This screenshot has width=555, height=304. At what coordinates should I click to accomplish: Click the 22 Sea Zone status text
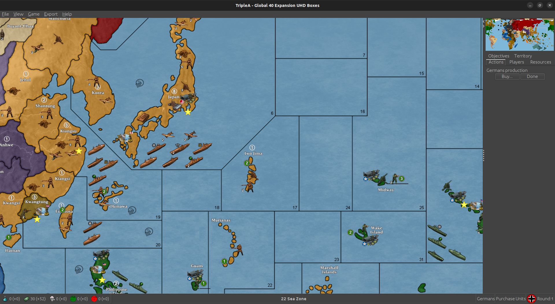click(293, 299)
